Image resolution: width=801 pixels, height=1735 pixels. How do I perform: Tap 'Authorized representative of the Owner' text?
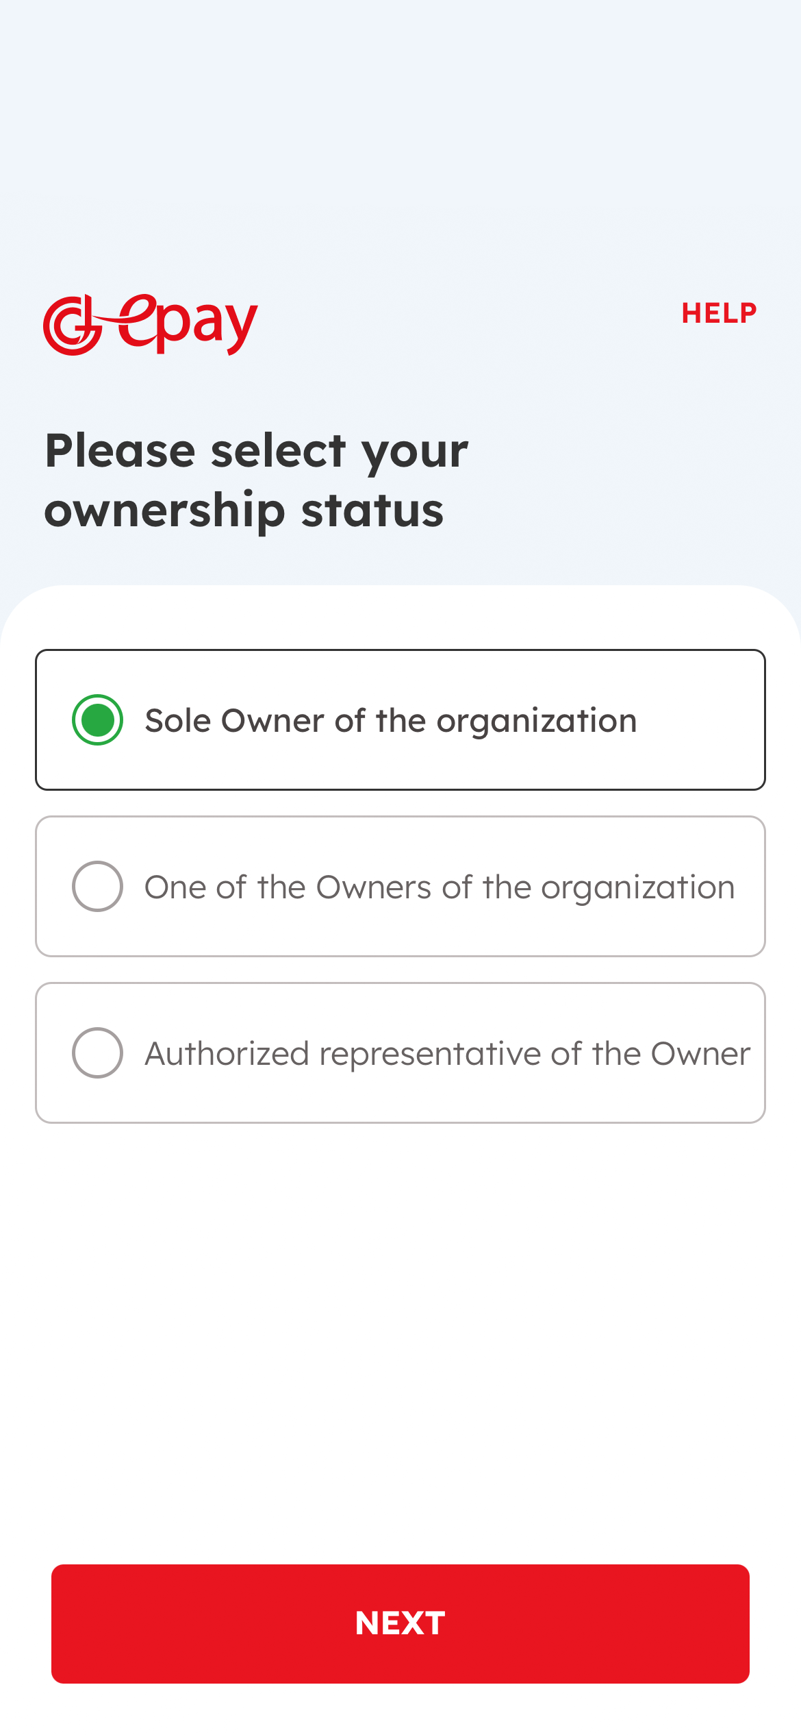[448, 1054]
